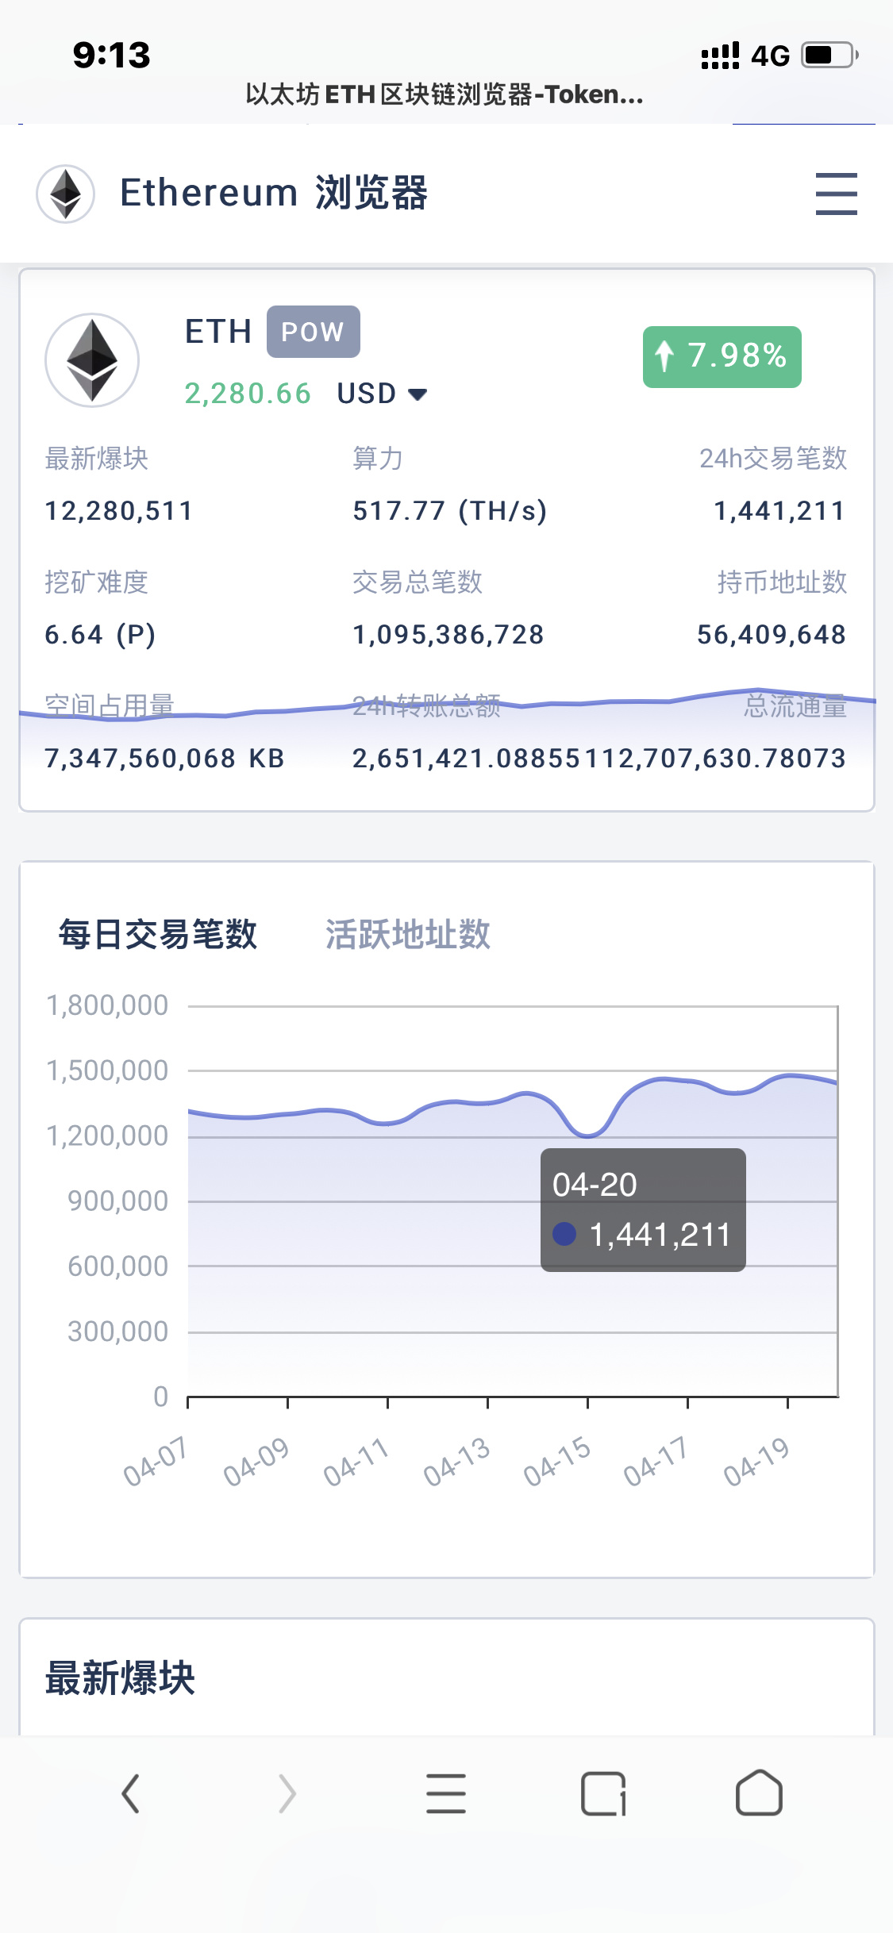Tap the 04-13 date on the chart axis
The height and width of the screenshot is (1933, 893).
click(456, 1461)
